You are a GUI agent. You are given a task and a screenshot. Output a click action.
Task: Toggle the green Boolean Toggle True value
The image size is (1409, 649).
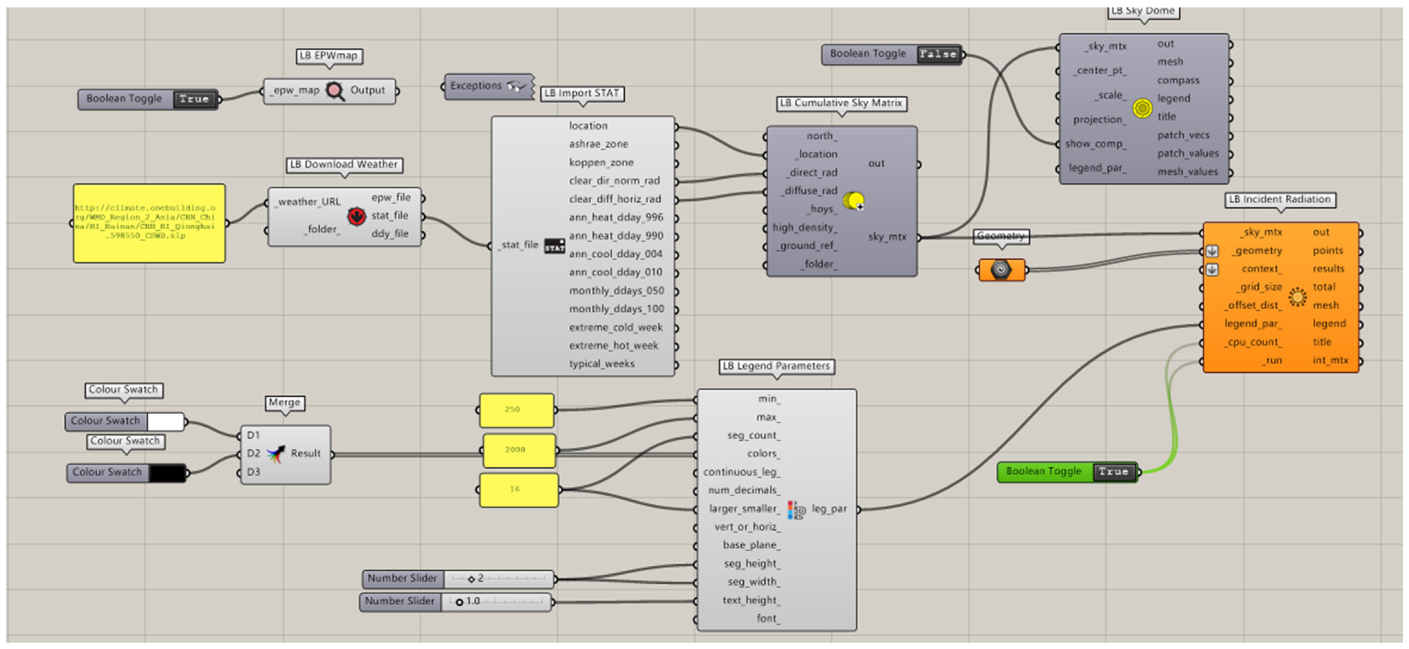[x=1113, y=472]
